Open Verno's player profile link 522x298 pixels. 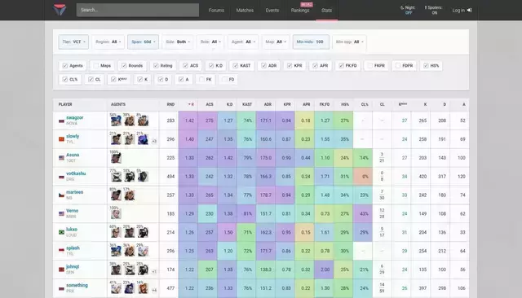pos(73,211)
